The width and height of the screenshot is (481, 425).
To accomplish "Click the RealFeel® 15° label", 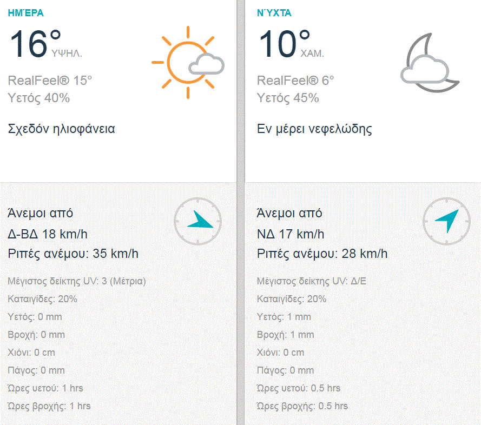I will coord(50,81).
